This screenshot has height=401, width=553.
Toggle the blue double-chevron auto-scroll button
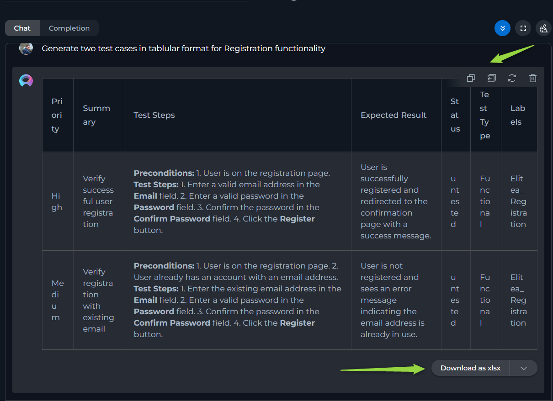[502, 28]
